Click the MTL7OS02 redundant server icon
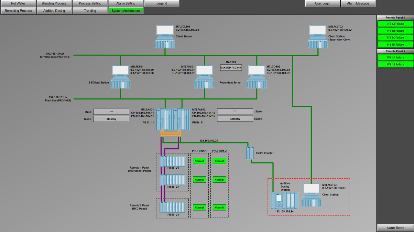This screenshot has height=232, width=414. [257, 77]
